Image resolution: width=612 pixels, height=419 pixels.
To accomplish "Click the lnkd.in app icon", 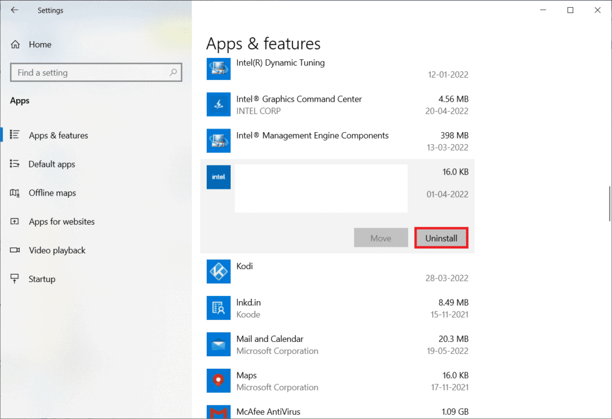I will coord(219,308).
